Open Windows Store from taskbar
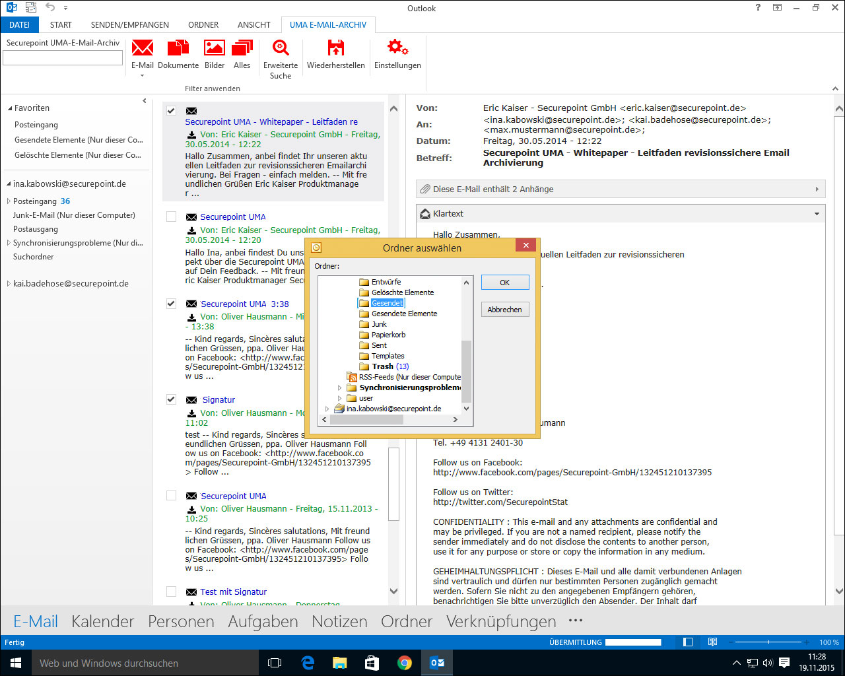Screen dimensions: 845x676 click(372, 663)
